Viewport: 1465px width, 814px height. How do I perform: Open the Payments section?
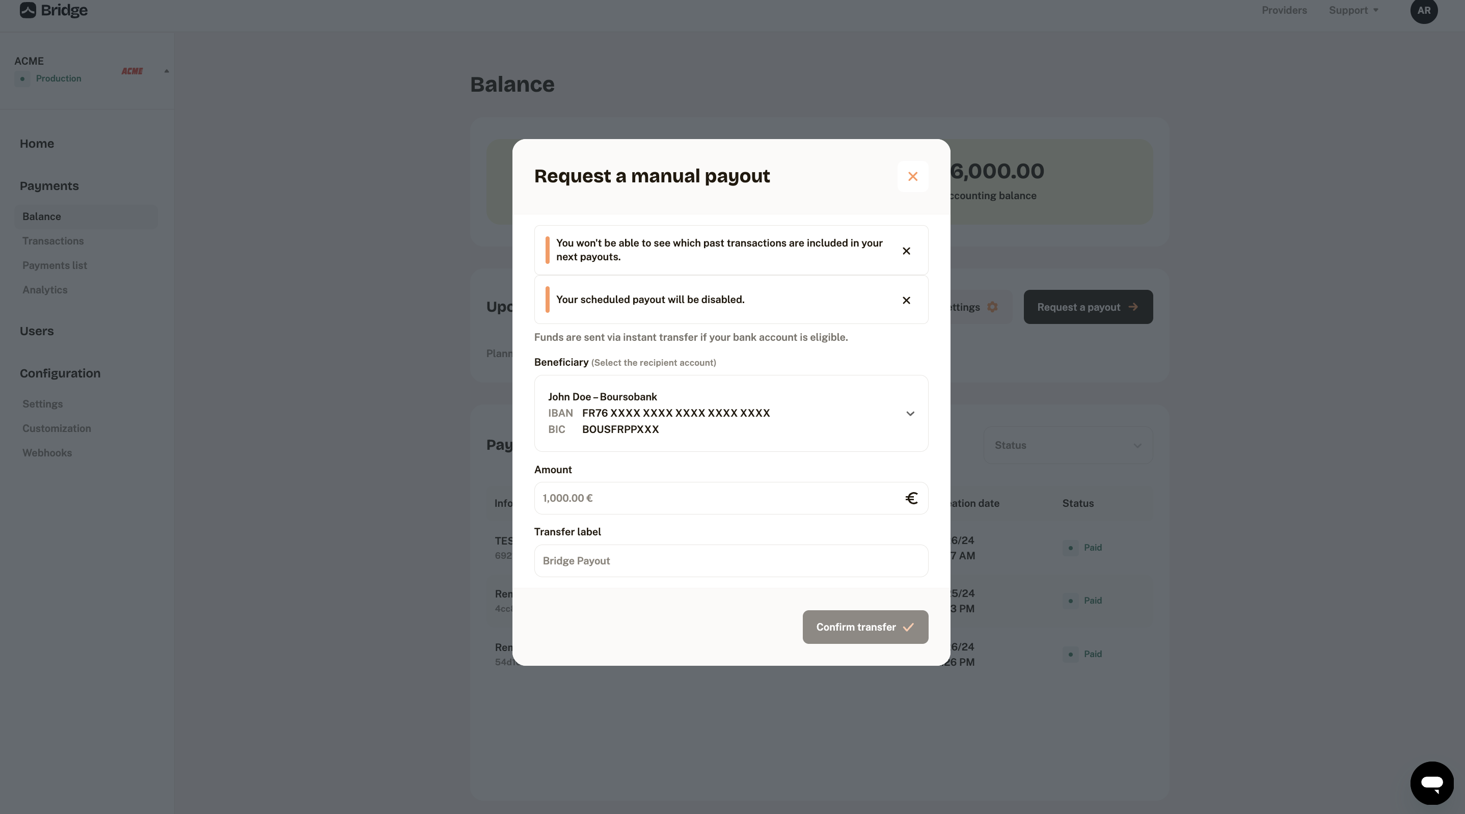pyautogui.click(x=49, y=186)
